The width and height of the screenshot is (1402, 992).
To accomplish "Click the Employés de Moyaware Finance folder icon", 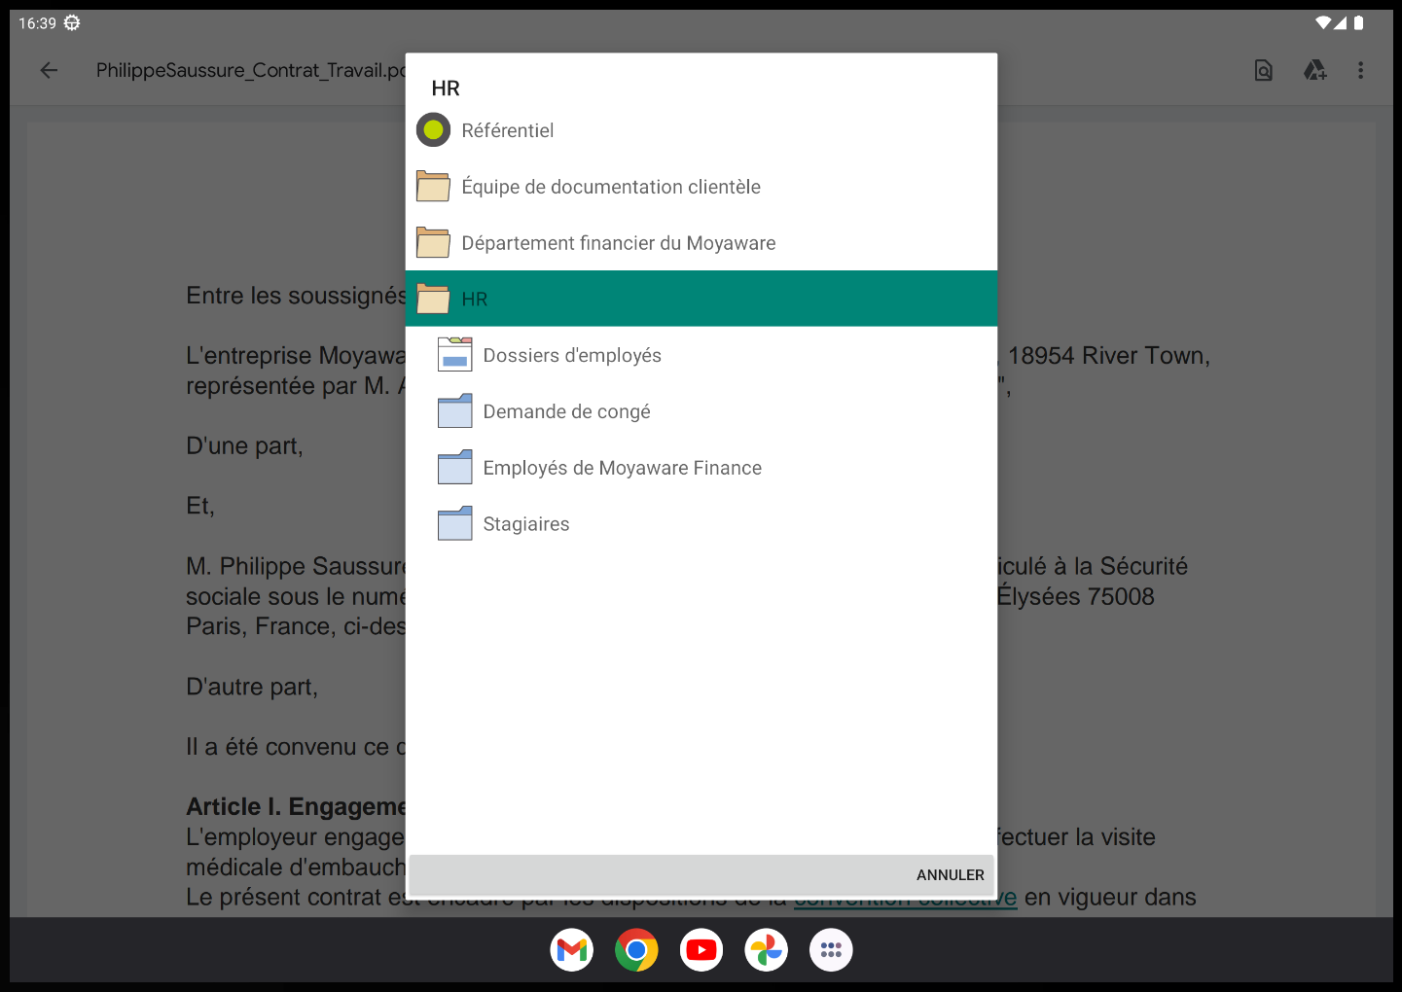I will (x=454, y=468).
